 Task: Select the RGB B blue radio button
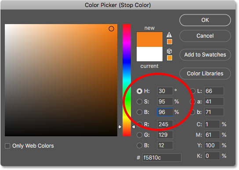(x=139, y=145)
